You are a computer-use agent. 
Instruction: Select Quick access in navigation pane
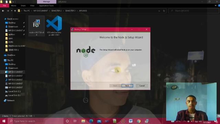click(x=13, y=19)
